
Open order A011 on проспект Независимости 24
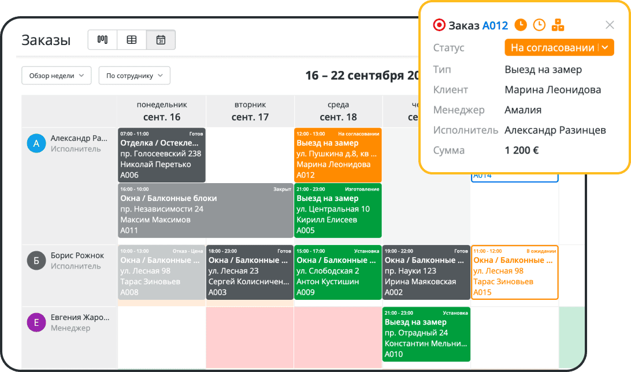[205, 210]
